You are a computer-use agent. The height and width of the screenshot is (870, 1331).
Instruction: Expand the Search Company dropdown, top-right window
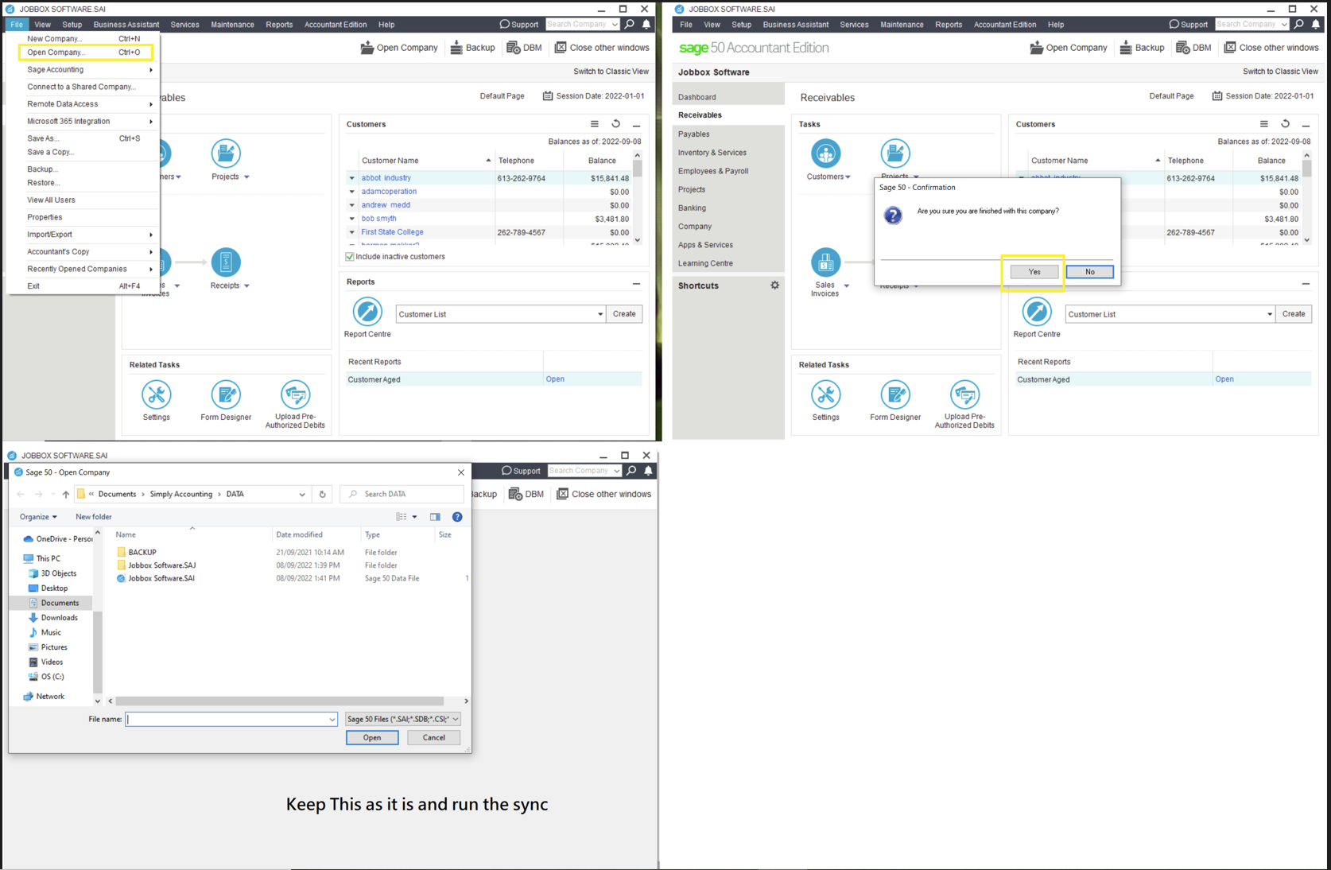(x=1284, y=25)
